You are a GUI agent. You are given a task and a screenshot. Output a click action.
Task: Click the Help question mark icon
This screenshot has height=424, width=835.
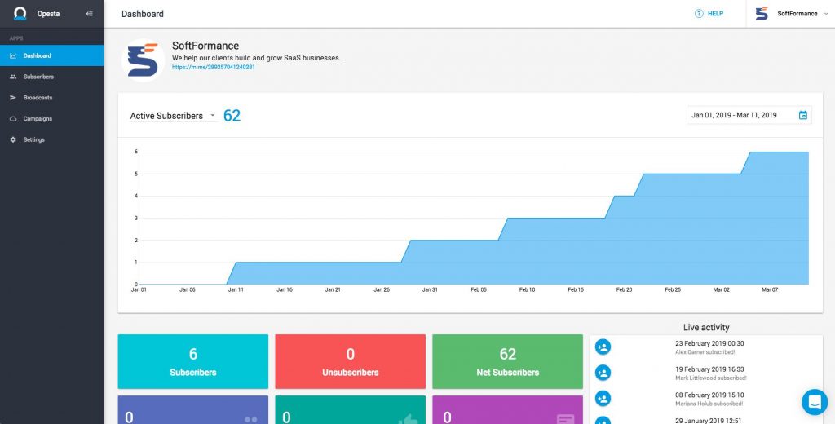tap(699, 14)
